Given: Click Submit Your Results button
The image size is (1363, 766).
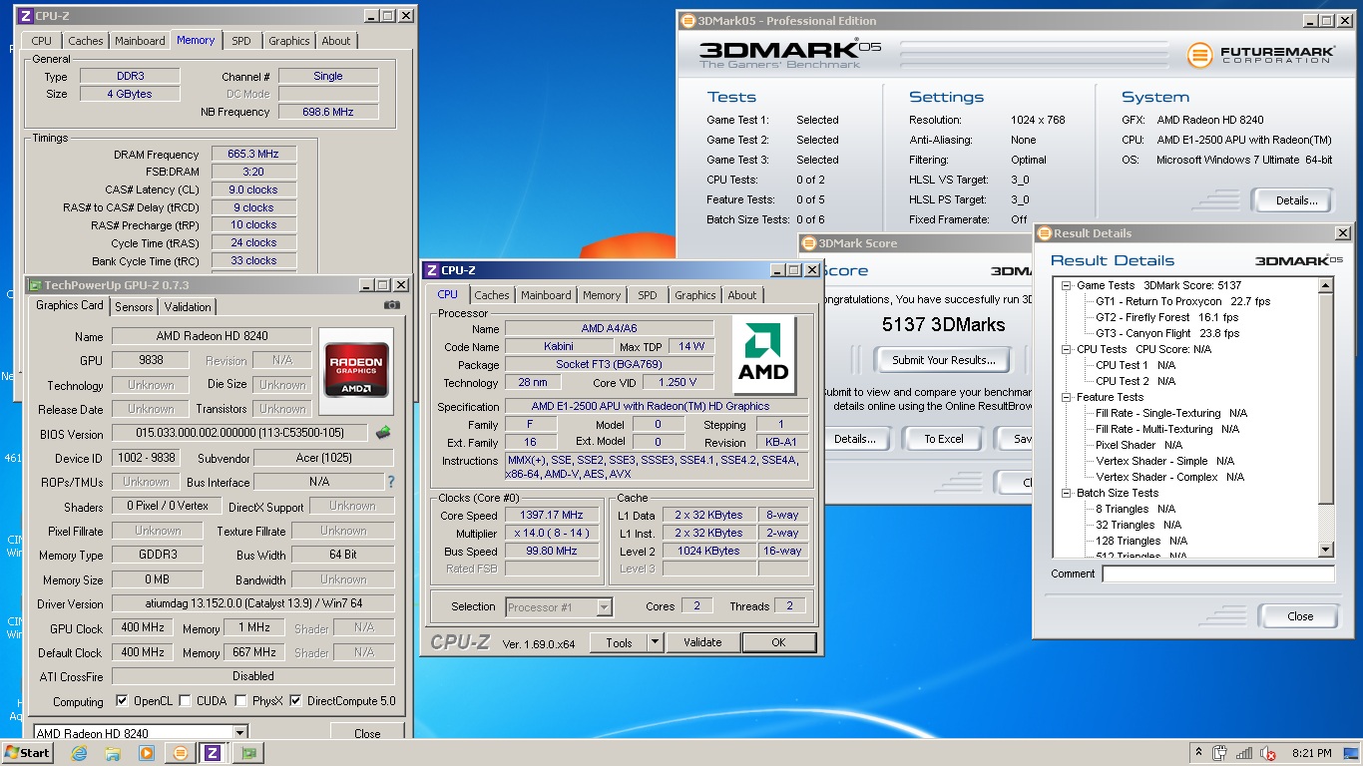Looking at the screenshot, I should (x=944, y=360).
